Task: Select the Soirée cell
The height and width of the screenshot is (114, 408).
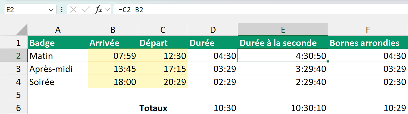Action: 58,81
